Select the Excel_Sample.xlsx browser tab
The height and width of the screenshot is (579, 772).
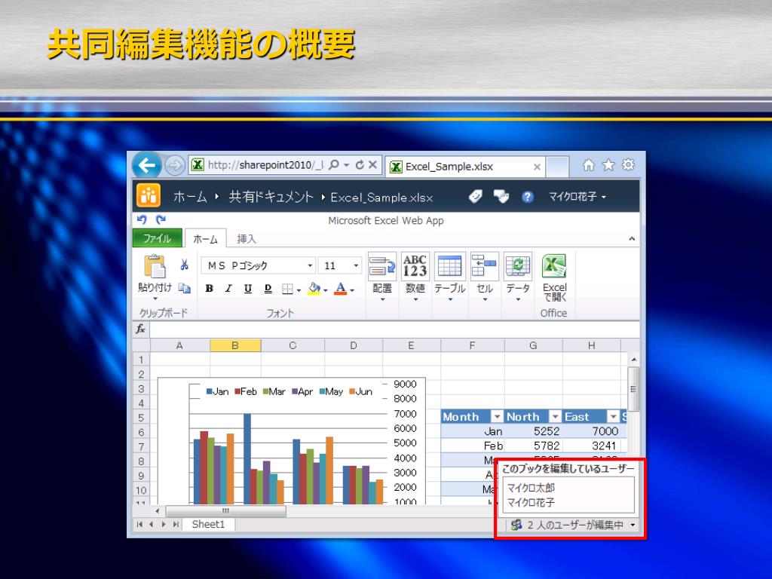464,167
